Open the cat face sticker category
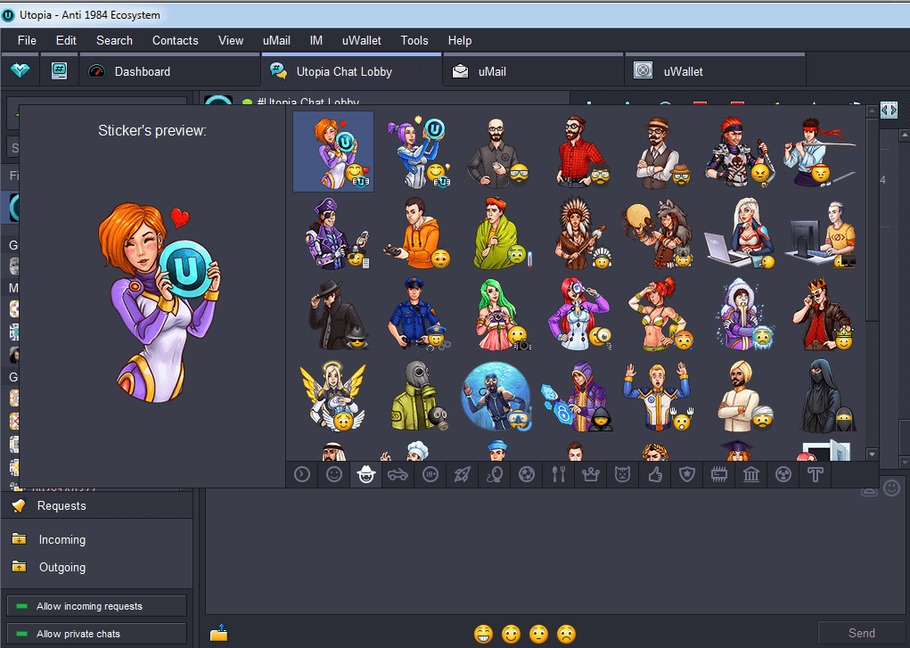Viewport: 910px width, 648px height. point(623,475)
